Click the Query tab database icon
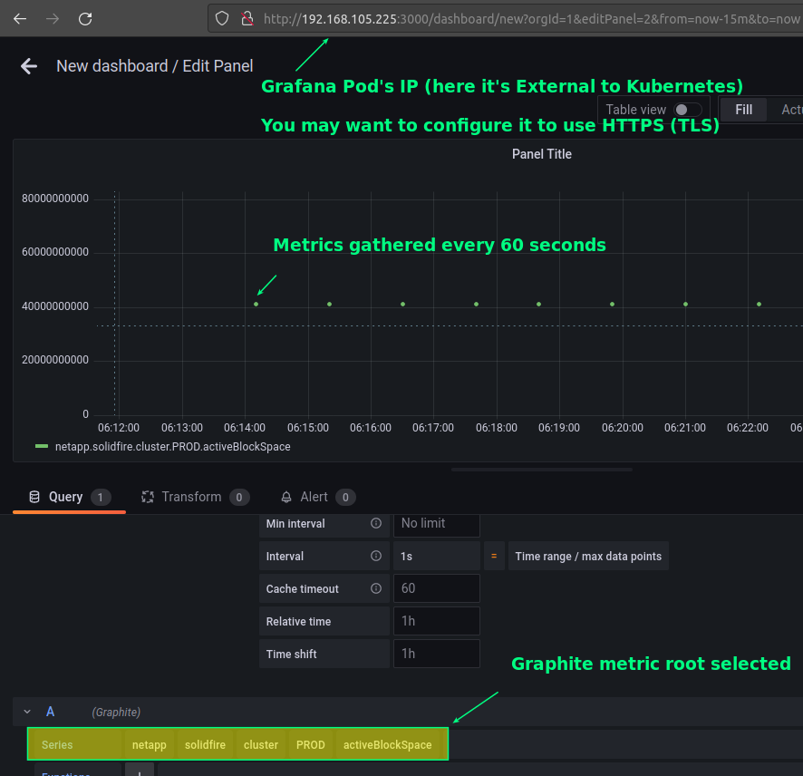Image resolution: width=803 pixels, height=776 pixels. 34,497
